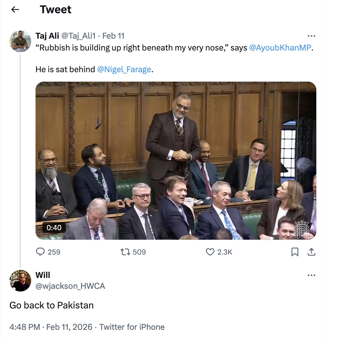The height and width of the screenshot is (341, 341).
Task: Play the House of Commons video
Action: (176, 161)
